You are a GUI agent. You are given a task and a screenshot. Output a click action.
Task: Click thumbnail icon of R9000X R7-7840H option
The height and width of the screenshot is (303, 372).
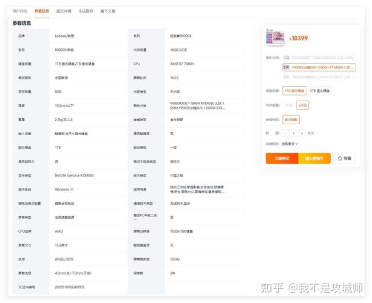(286, 59)
